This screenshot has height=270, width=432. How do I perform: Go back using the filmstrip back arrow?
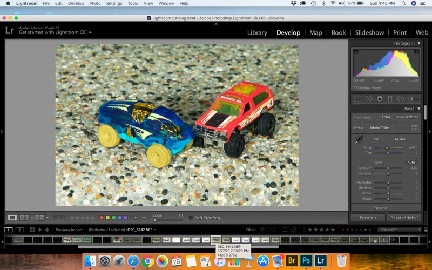[39, 230]
